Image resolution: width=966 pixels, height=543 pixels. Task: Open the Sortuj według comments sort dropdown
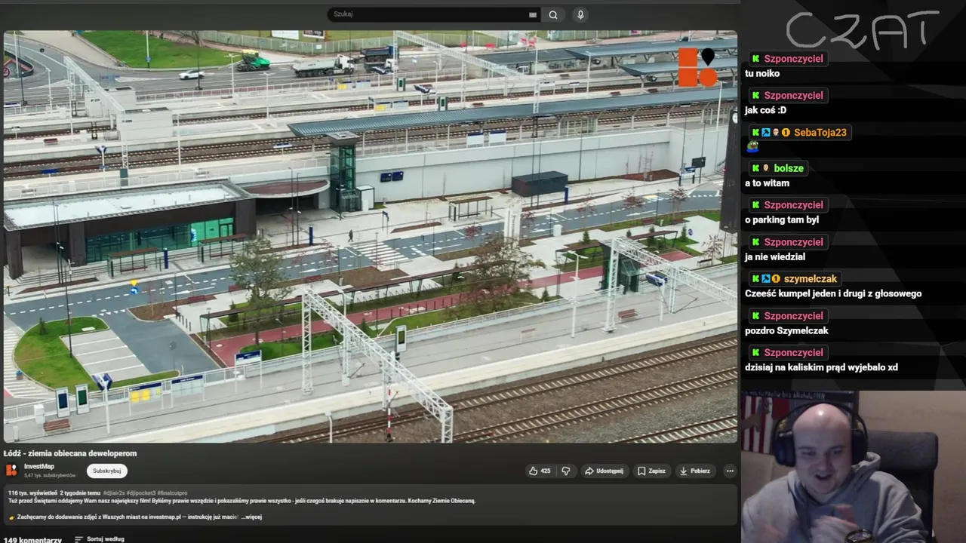click(100, 539)
